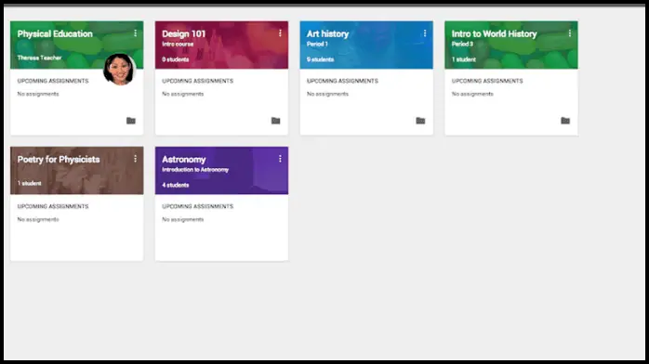Viewport: 649px width, 364px height.
Task: Click 'Upcoming Assignments' on Poetry for Physicists
Action: (x=53, y=206)
